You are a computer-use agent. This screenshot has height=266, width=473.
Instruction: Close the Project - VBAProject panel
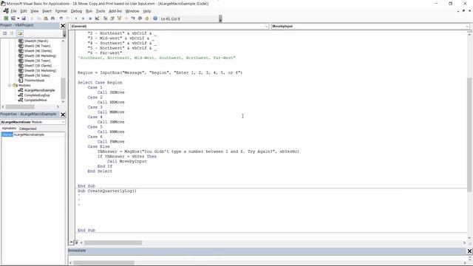point(63,26)
